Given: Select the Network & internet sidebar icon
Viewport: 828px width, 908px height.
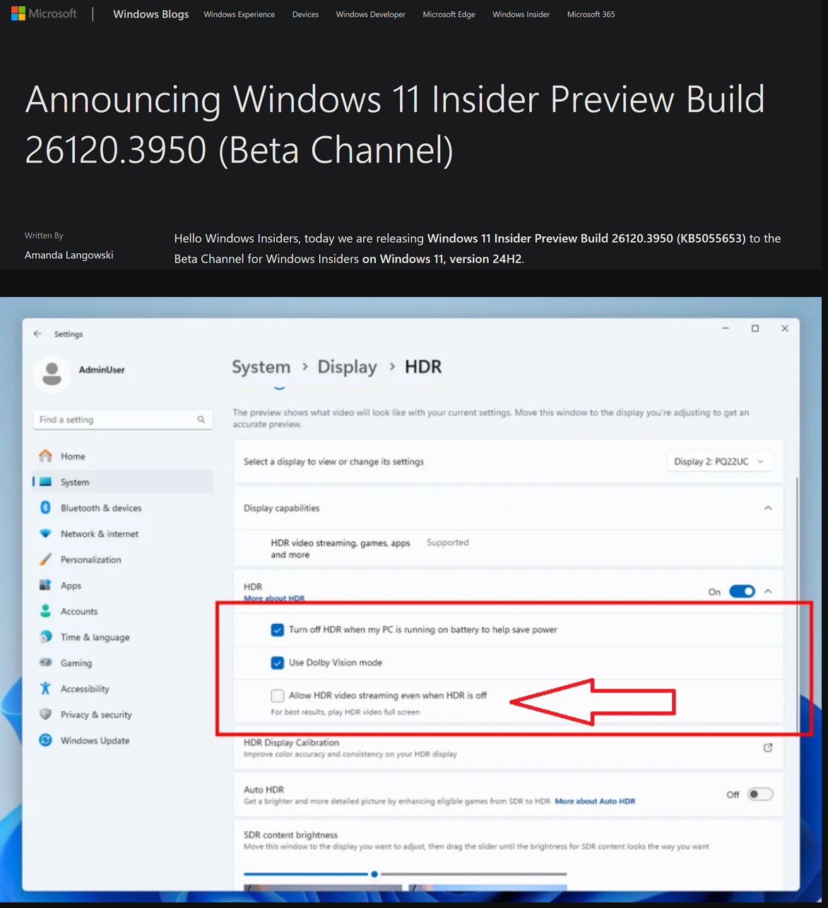Looking at the screenshot, I should pos(45,533).
